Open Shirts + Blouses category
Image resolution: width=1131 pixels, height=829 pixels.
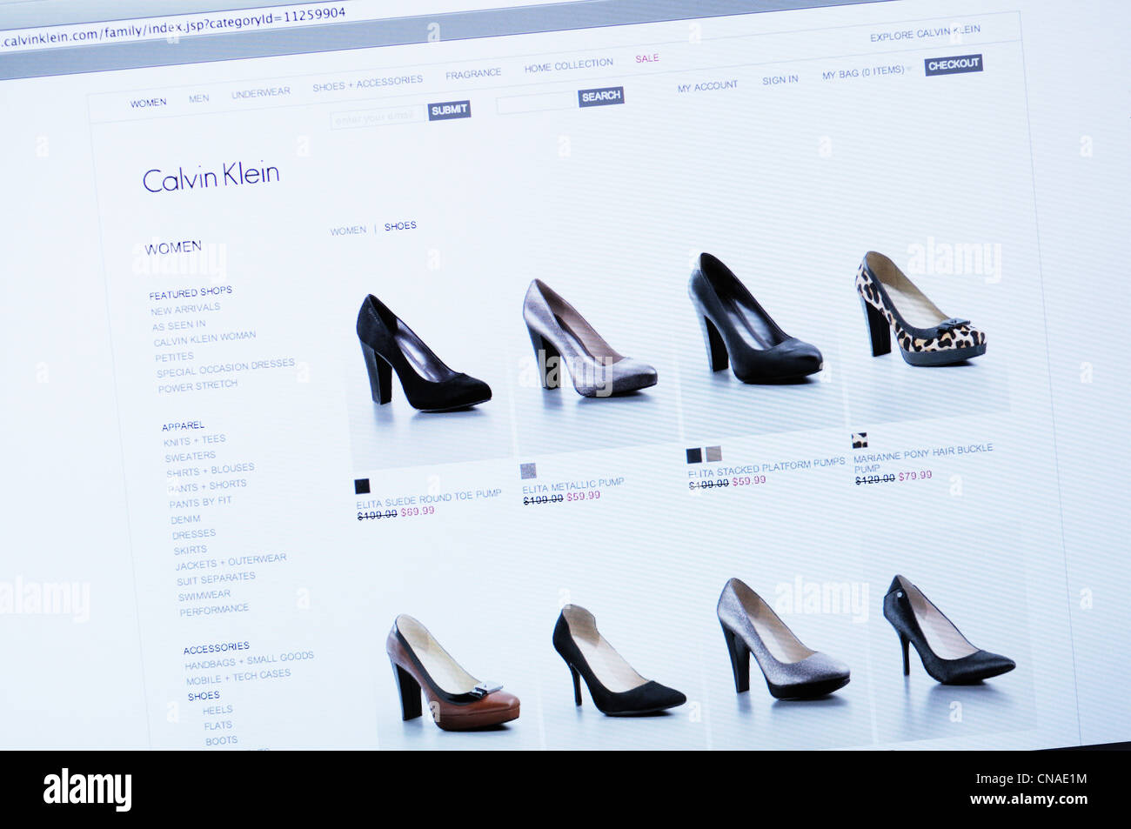210,471
